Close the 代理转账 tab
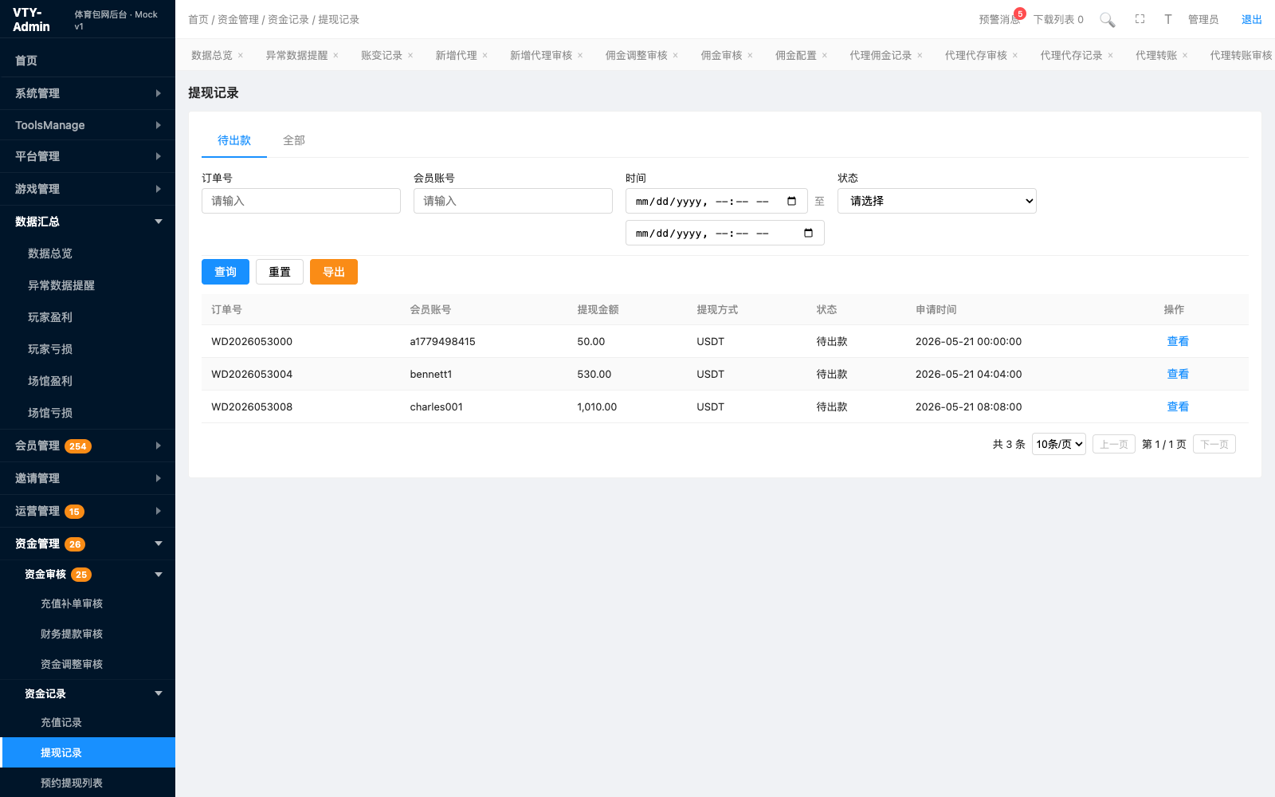The image size is (1275, 797). (1185, 55)
